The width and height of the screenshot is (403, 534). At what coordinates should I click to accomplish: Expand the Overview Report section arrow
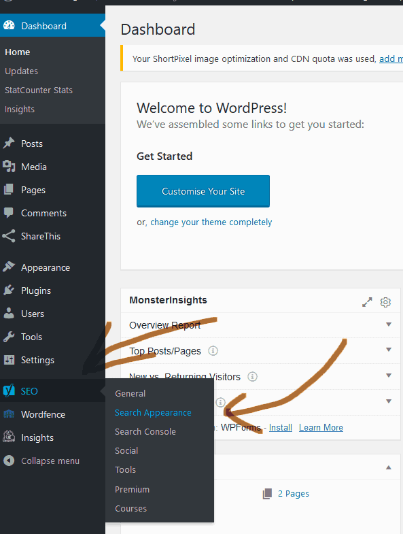[x=389, y=324]
